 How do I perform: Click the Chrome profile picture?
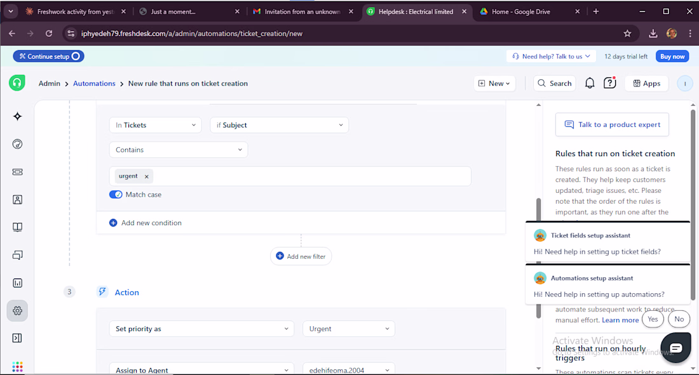672,34
